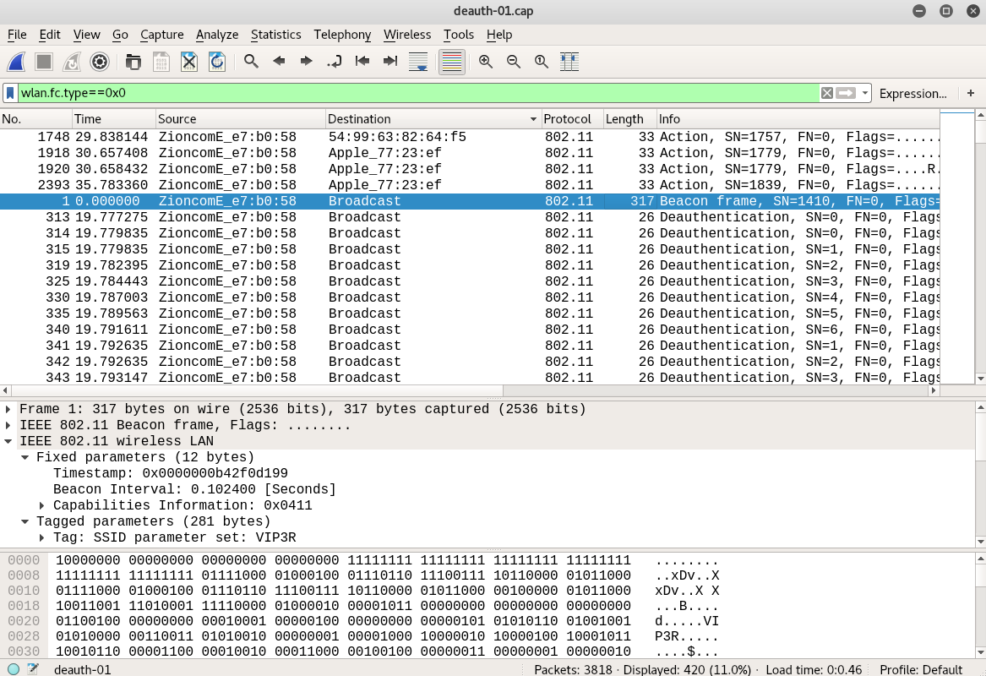Click the filter bookmark icon
The image size is (986, 676).
tap(10, 93)
